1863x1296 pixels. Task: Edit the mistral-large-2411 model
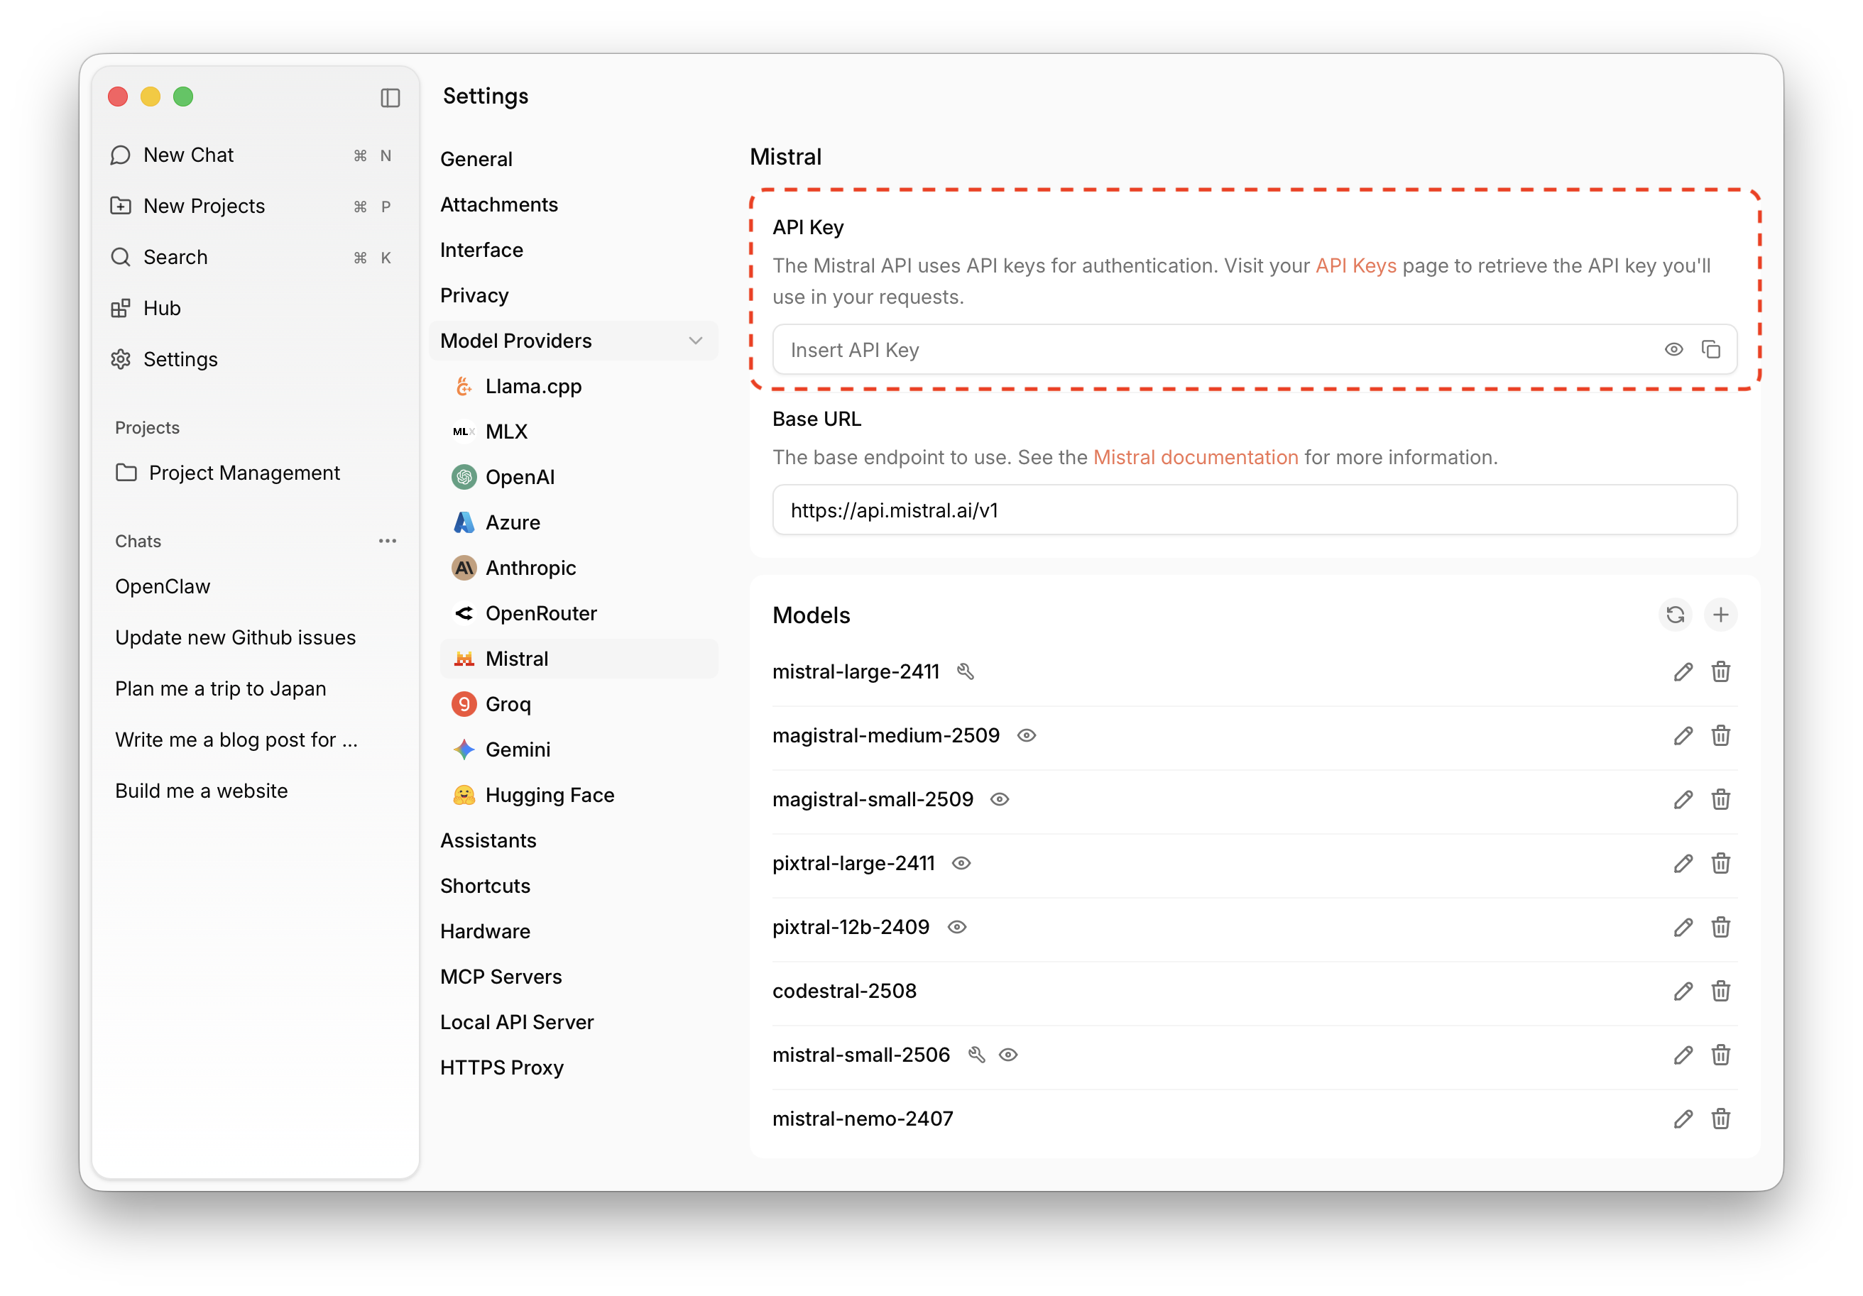[1683, 671]
